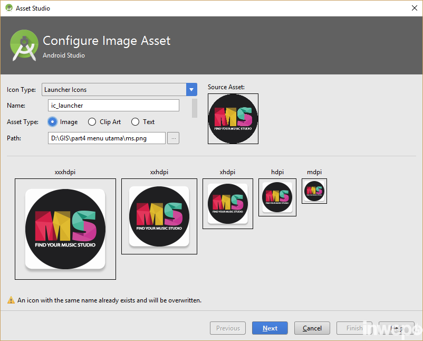Click the Android Studio logo in header
This screenshot has width=423, height=341.
(x=24, y=45)
